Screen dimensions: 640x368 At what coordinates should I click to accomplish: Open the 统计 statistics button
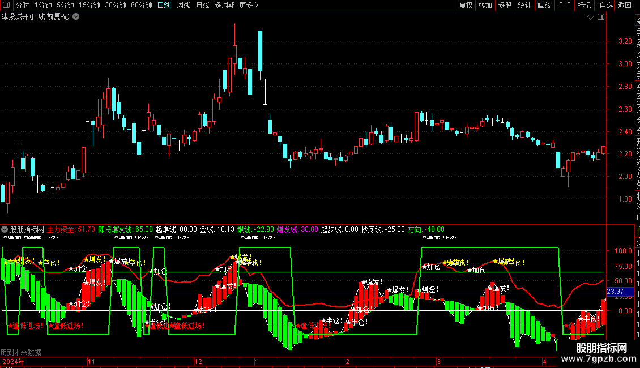coord(524,5)
